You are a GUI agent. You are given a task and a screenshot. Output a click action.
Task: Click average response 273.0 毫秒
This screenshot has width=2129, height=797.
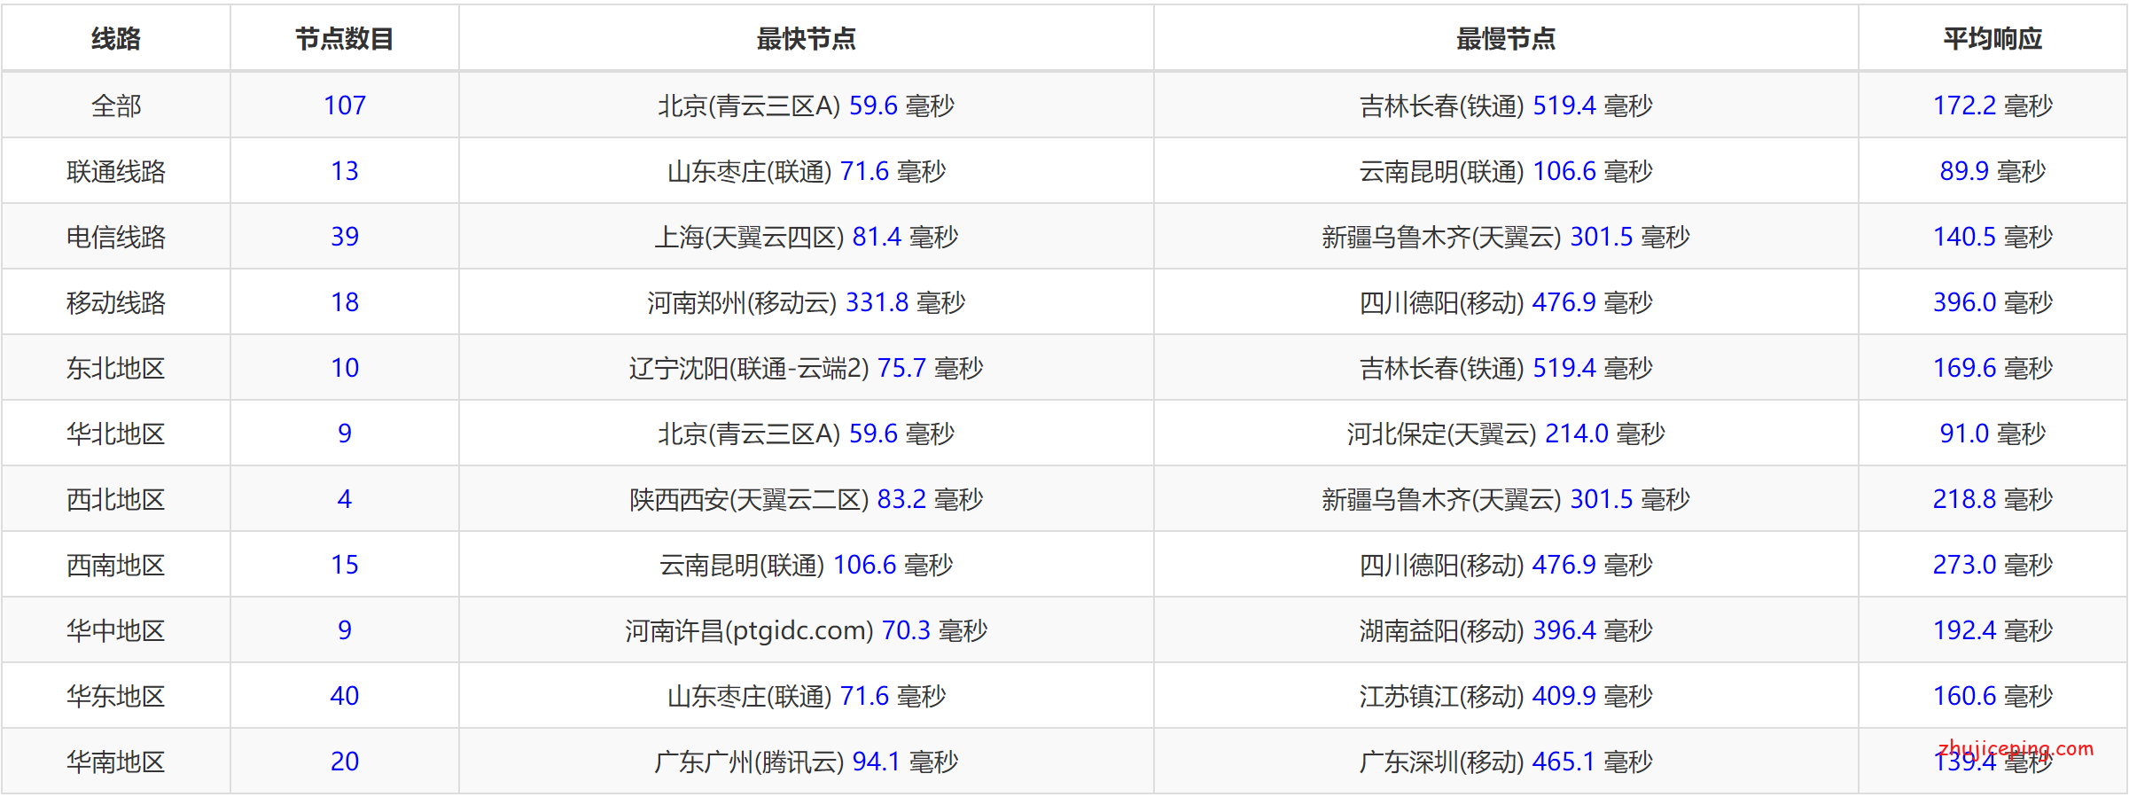[x=1993, y=565]
